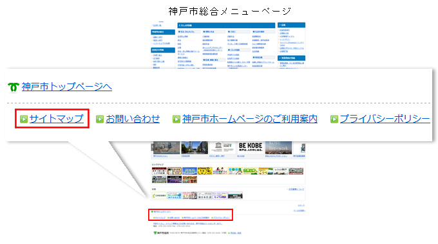Screen dimensions: 438x244
Task: Open 神戸市ホームページのご利用案内 link
Action: [250, 119]
